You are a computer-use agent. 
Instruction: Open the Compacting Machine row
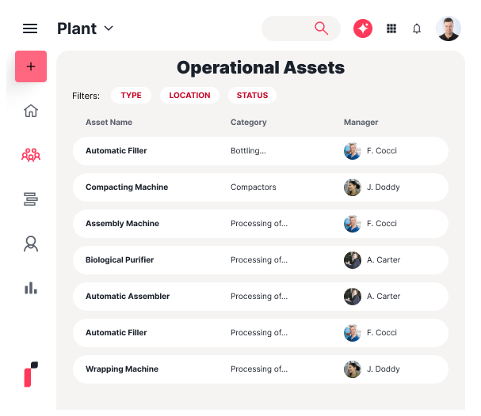point(260,187)
